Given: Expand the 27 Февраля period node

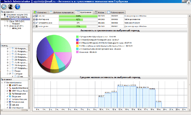Looking at the screenshot, I should click(x=7, y=68).
